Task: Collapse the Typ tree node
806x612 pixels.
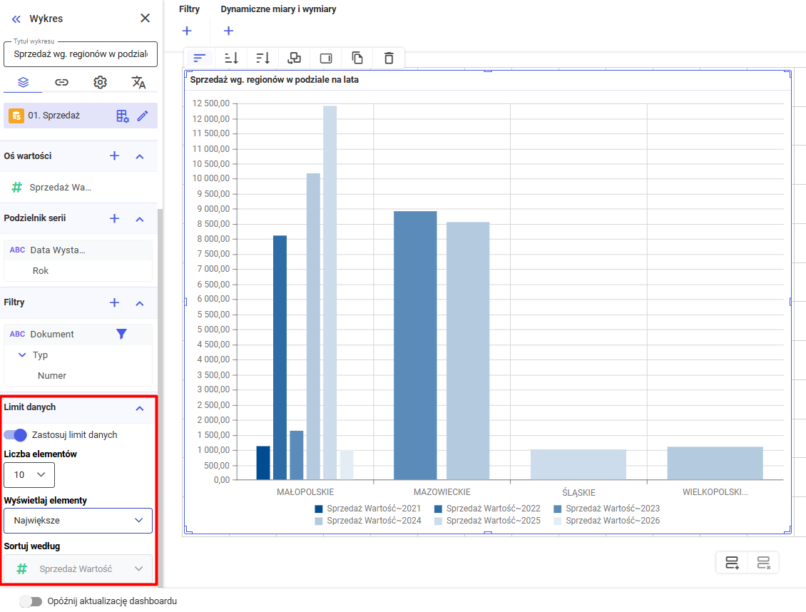Action: [22, 355]
